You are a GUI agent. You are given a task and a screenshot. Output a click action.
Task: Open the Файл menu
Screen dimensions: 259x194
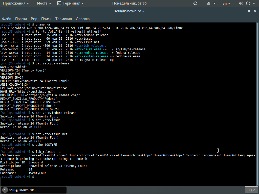click(x=7, y=19)
